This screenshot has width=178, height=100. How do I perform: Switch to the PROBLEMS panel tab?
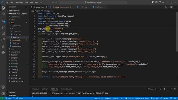click(x=35, y=89)
